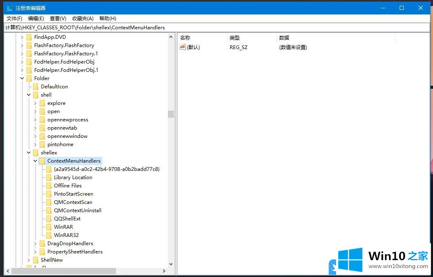Click the ab string icon of (默认) value

tap(183, 47)
